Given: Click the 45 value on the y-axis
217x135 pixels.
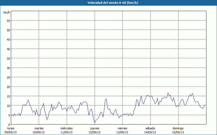Looking at the screenshot, I should 8,39.
